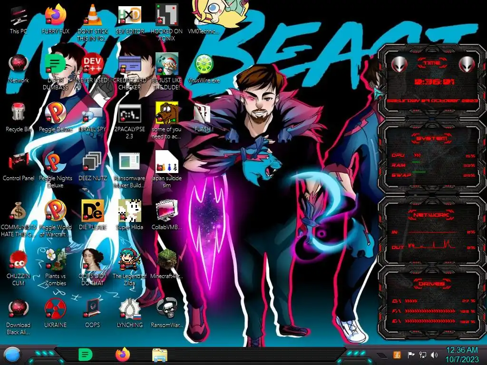This screenshot has width=487, height=365.
Task: Open the green chat icon DIFOR DUMBASS
Action: (x=55, y=65)
